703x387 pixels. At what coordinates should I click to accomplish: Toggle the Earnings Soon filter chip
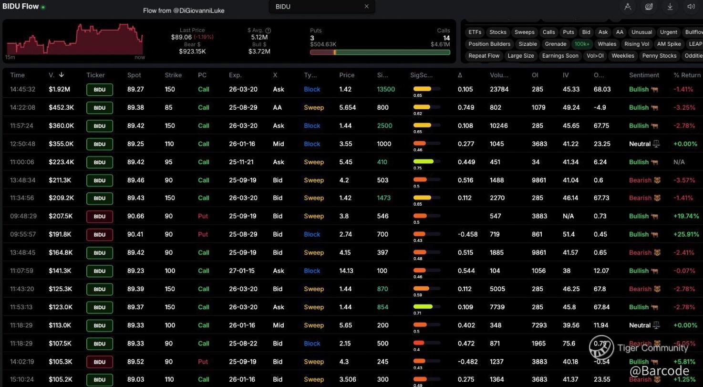[560, 56]
